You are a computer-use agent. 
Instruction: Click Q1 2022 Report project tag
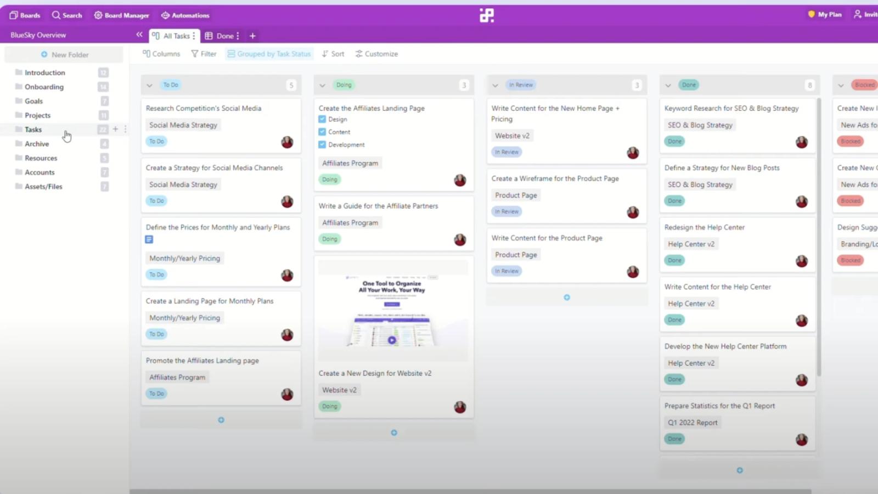point(693,423)
